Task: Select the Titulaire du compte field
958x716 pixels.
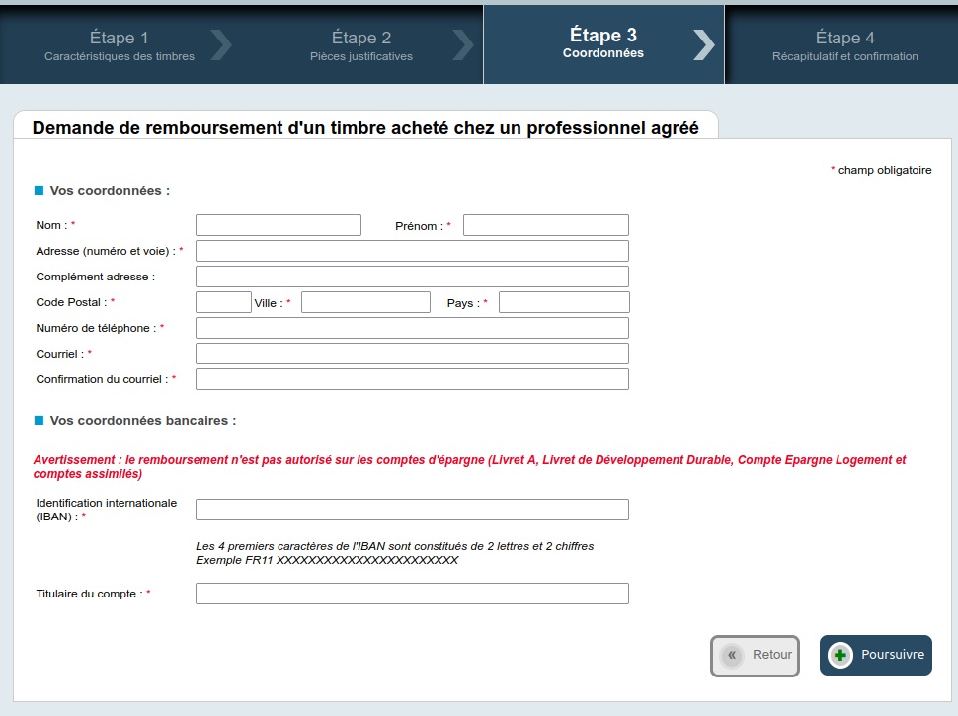Action: click(412, 594)
